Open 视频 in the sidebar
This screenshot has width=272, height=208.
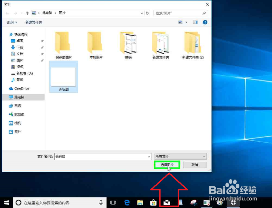pos(17,67)
